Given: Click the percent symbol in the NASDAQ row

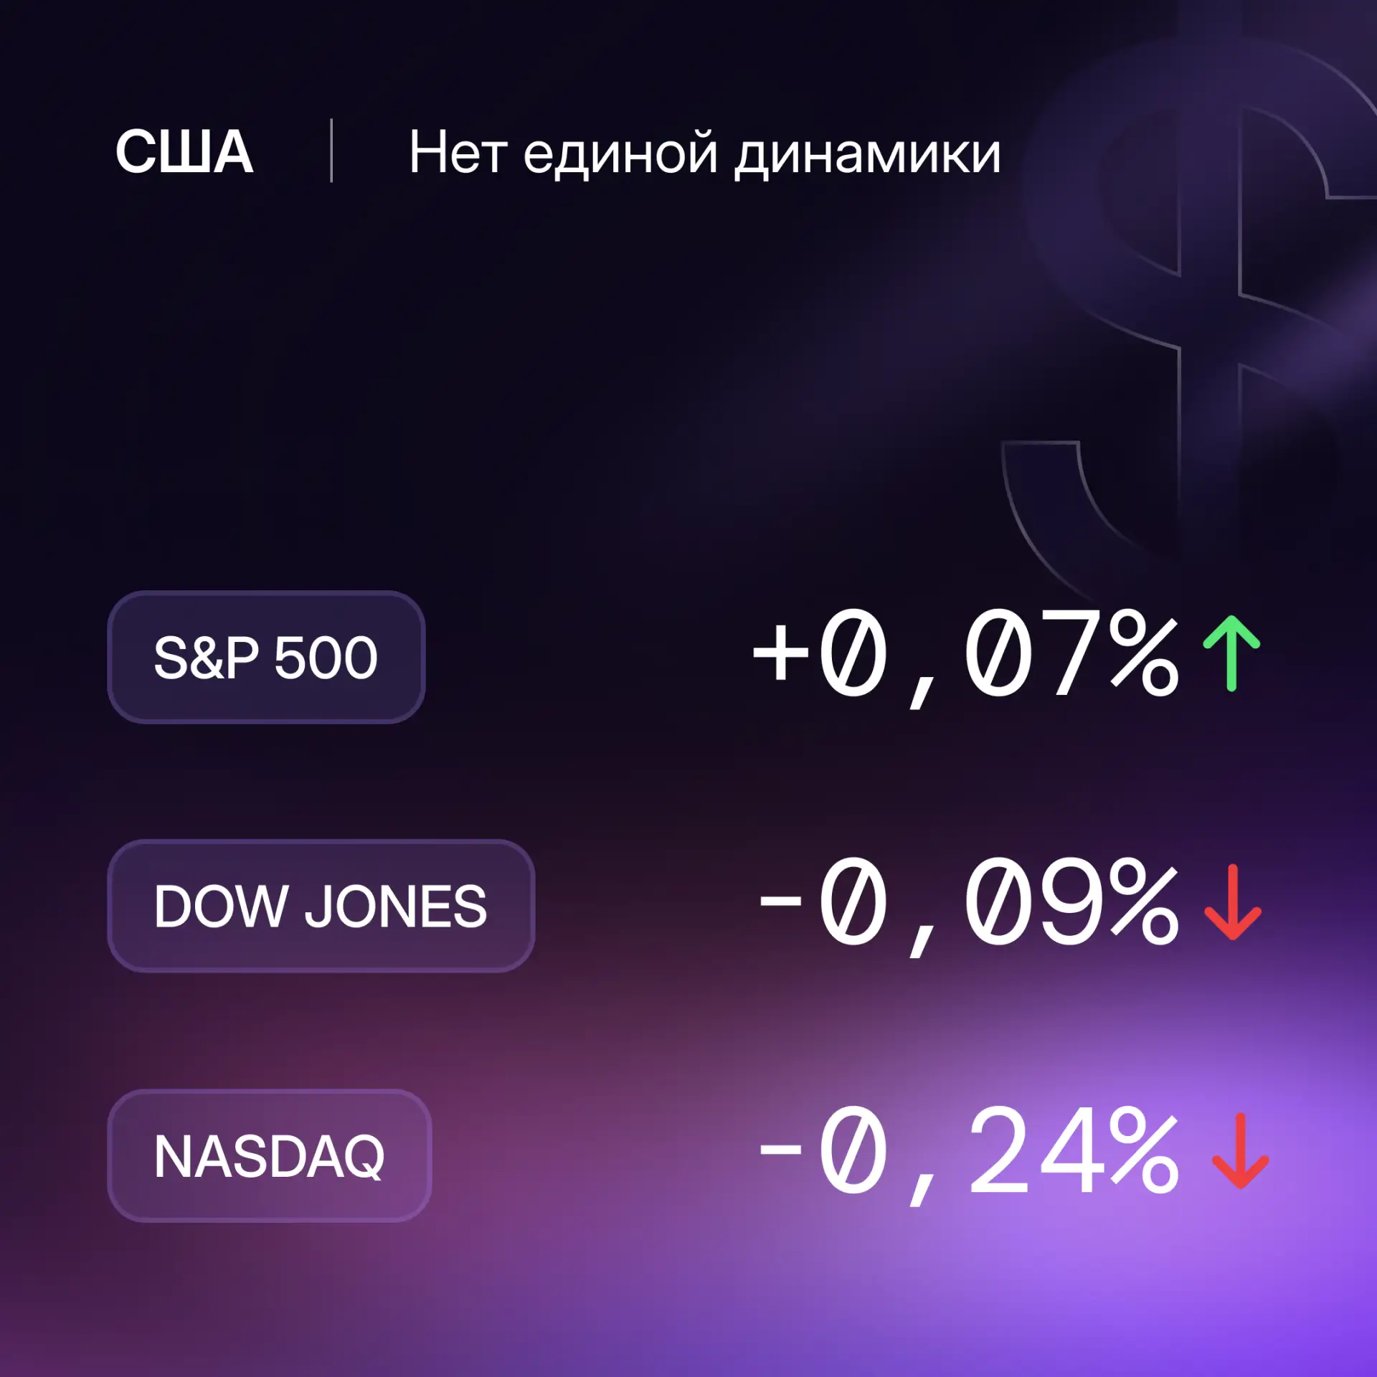Looking at the screenshot, I should click(1144, 1150).
